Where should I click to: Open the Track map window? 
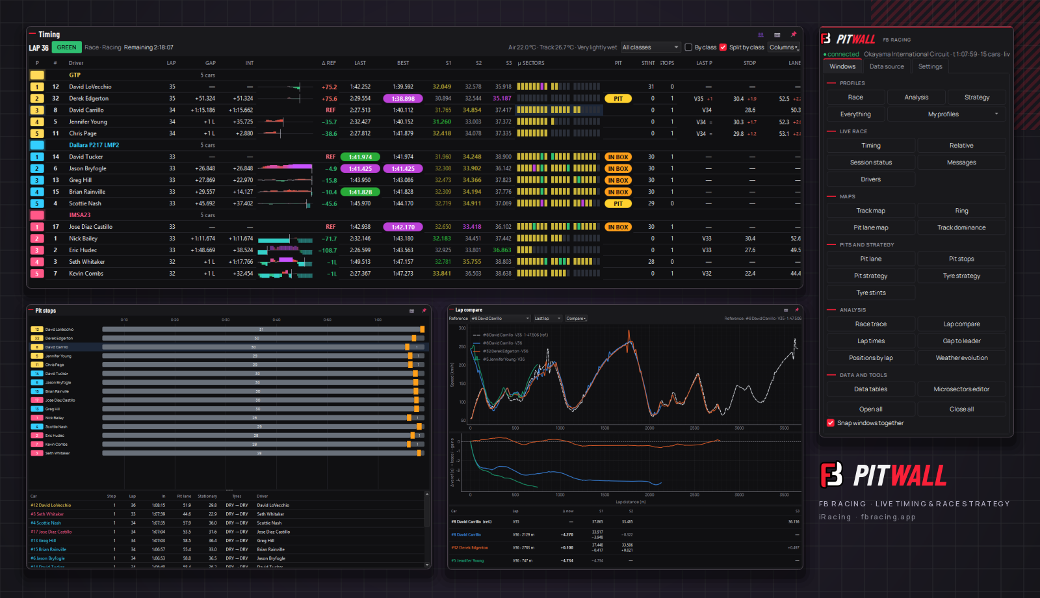click(870, 211)
